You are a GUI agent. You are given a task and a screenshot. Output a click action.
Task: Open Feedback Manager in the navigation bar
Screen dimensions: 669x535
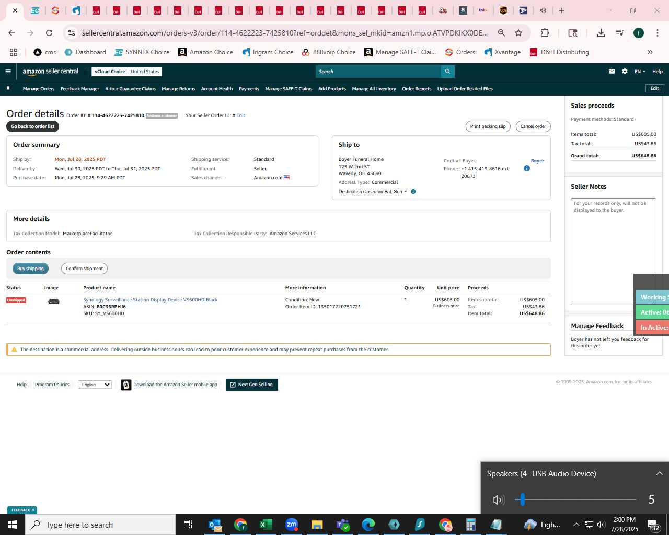click(x=80, y=89)
